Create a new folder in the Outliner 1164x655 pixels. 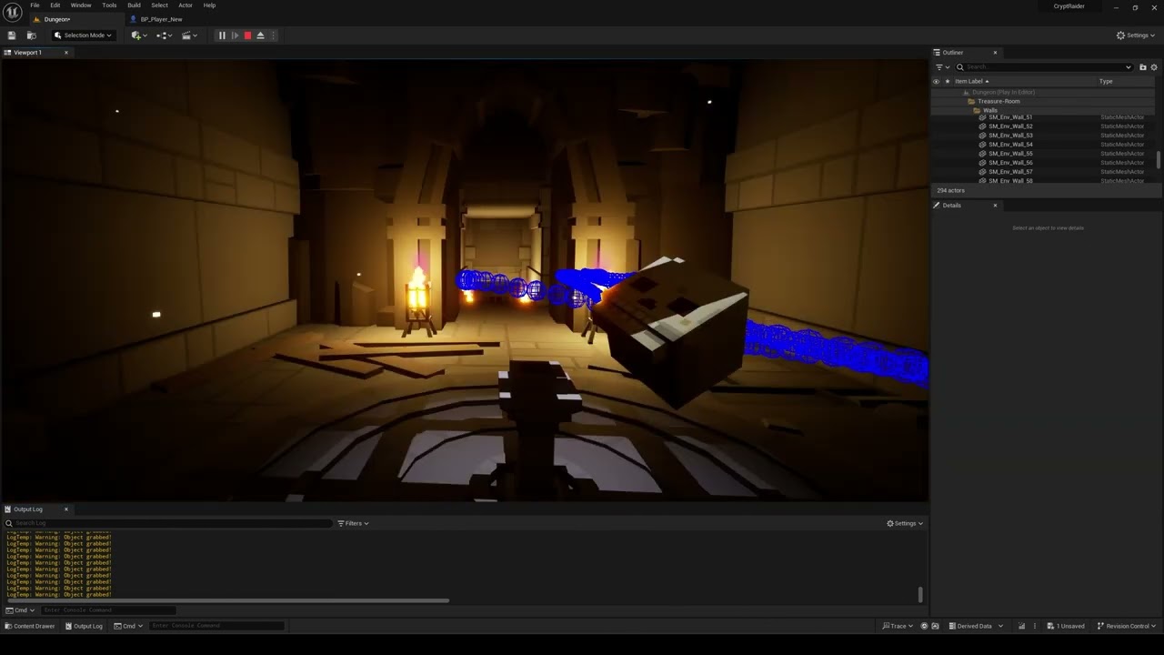pos(1143,67)
